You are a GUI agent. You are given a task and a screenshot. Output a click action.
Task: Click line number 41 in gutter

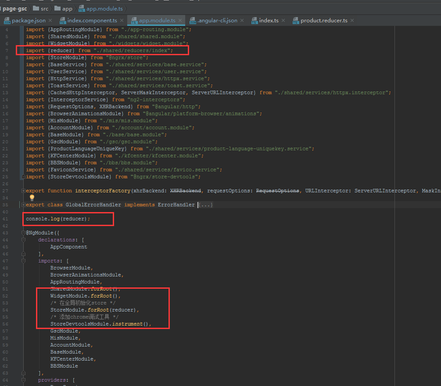[5, 219]
